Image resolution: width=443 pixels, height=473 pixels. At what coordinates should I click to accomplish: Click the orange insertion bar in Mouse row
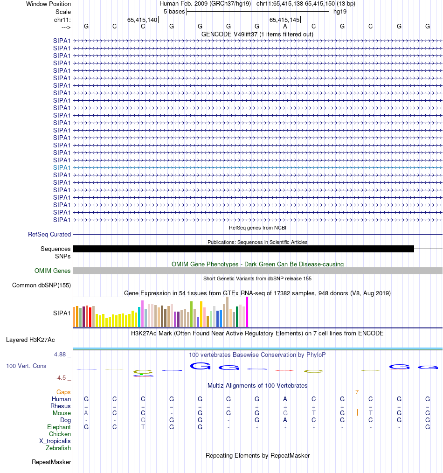[357, 413]
